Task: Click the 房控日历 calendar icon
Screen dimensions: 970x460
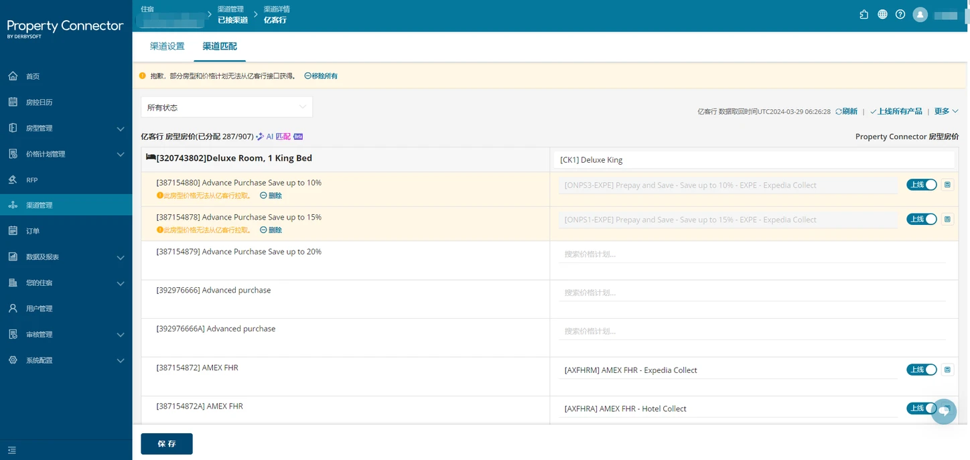Action: 13,102
